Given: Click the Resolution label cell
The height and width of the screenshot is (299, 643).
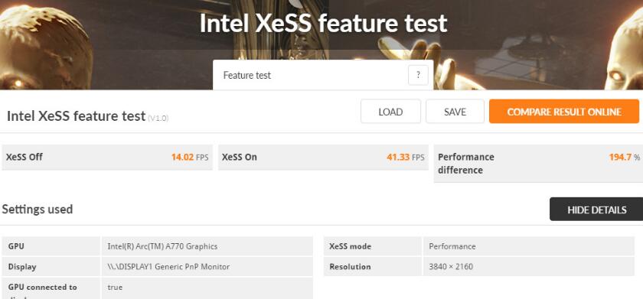Looking at the screenshot, I should [x=372, y=267].
